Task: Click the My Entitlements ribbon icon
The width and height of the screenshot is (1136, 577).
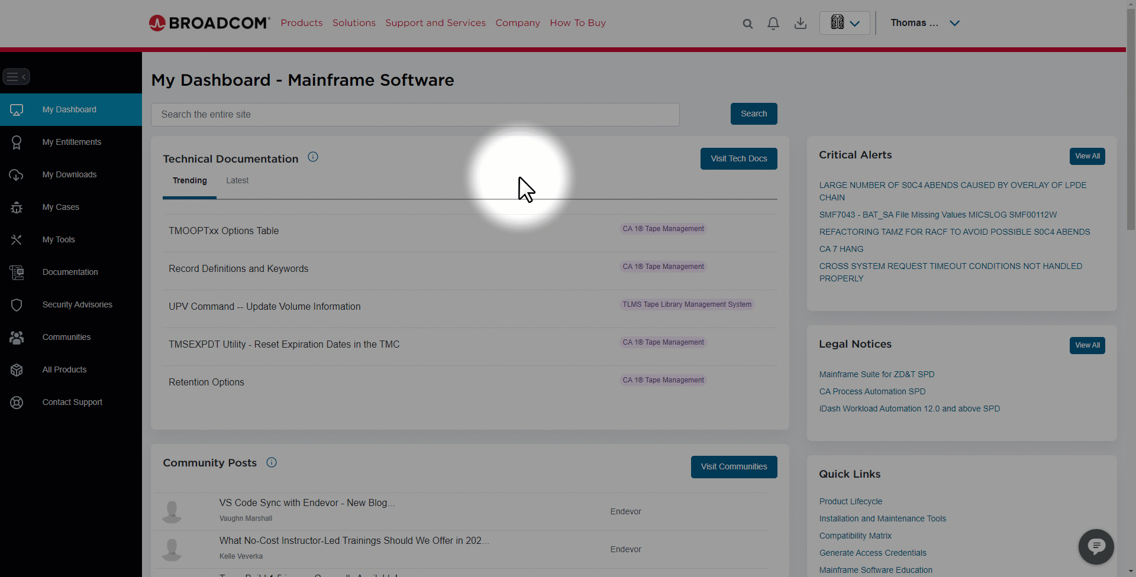Action: 17,142
